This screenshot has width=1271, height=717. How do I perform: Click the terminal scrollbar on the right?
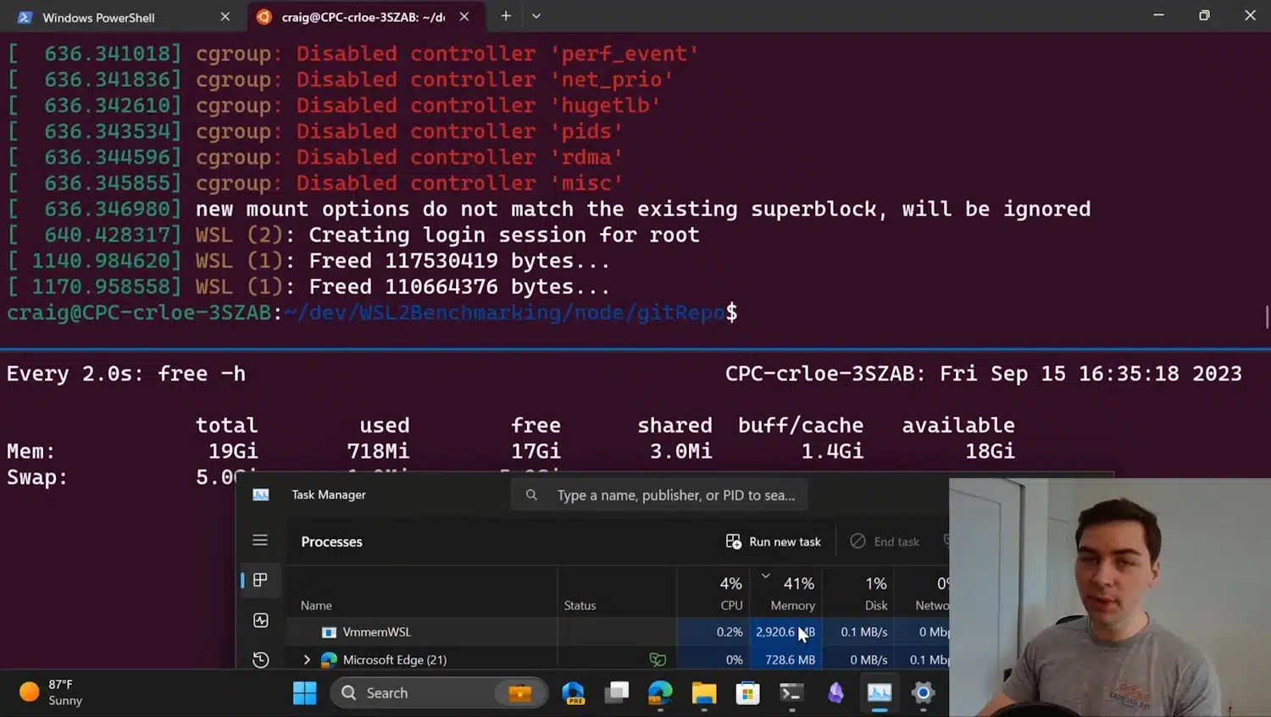pyautogui.click(x=1265, y=315)
